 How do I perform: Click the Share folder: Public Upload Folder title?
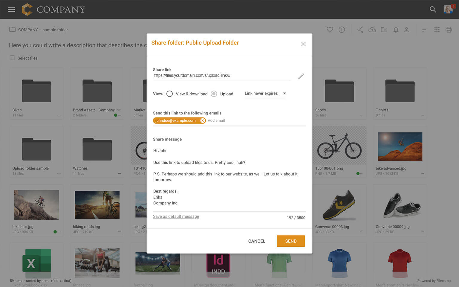pos(195,43)
